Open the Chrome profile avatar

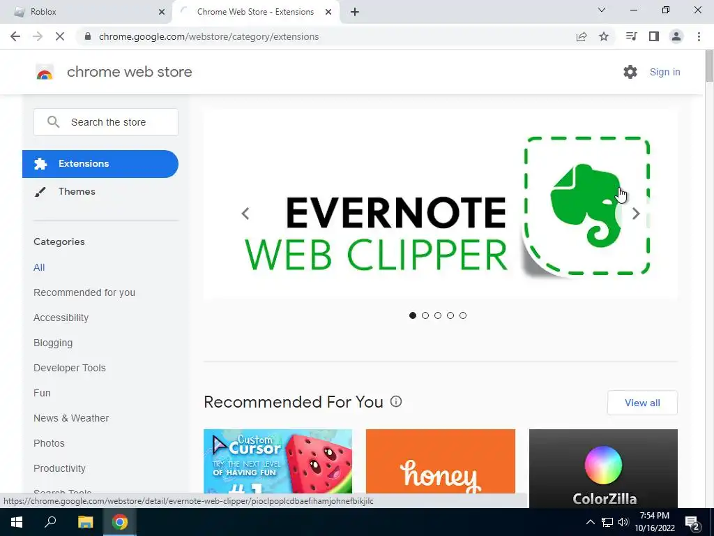tap(676, 36)
